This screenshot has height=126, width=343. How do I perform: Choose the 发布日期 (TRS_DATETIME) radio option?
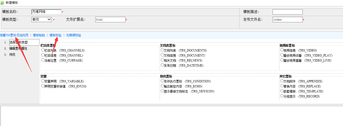pyautogui.click(x=162, y=65)
